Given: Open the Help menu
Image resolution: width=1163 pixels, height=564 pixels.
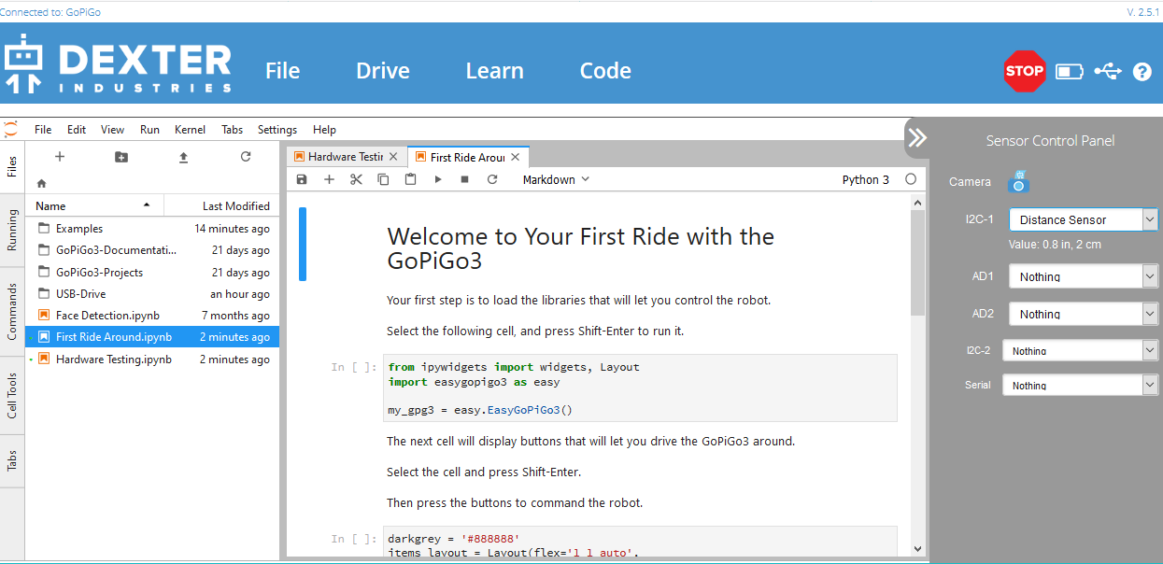Looking at the screenshot, I should pos(324,130).
